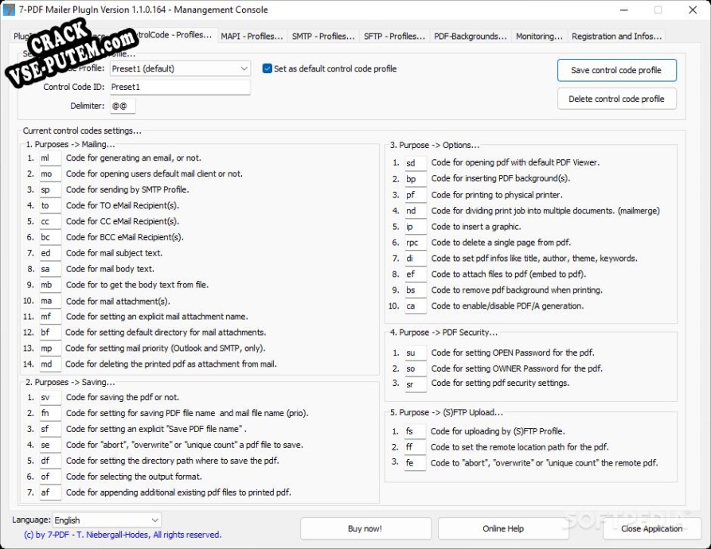Viewport: 711px width, 549px height.
Task: Open the Preset1 (default) profile dropdown
Action: 180,69
